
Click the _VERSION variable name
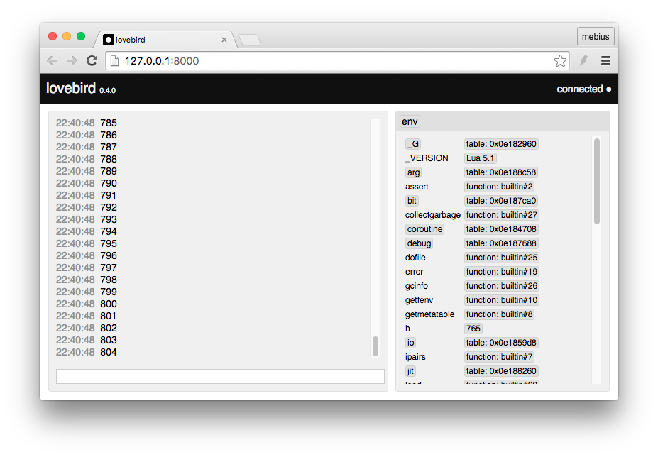click(427, 158)
